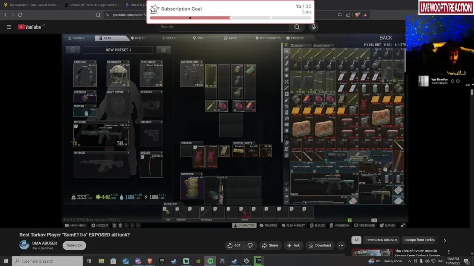The height and width of the screenshot is (266, 474).
Task: Select the FAST MT helmet item
Action: pos(118,75)
